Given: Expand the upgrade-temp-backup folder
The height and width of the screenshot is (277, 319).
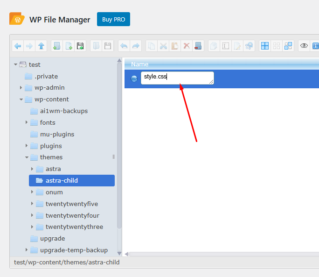Looking at the screenshot, I should pyautogui.click(x=27, y=250).
